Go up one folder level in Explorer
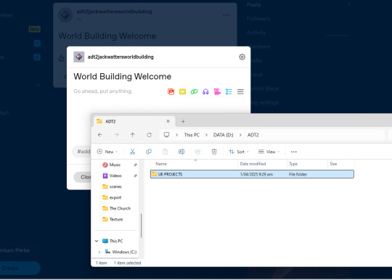 pos(133,135)
